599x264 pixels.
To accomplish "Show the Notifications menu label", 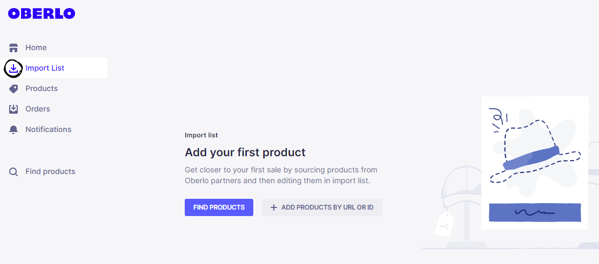I will 49,129.
